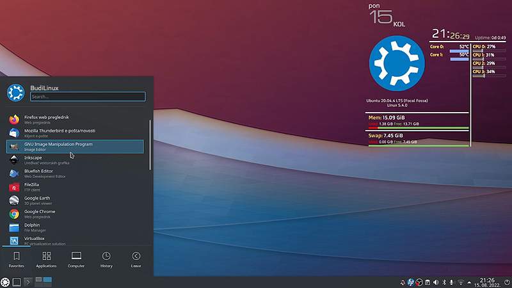This screenshot has height=288, width=512.
Task: Switch to the highlighted blue virtual desktop
Action: click(47, 280)
